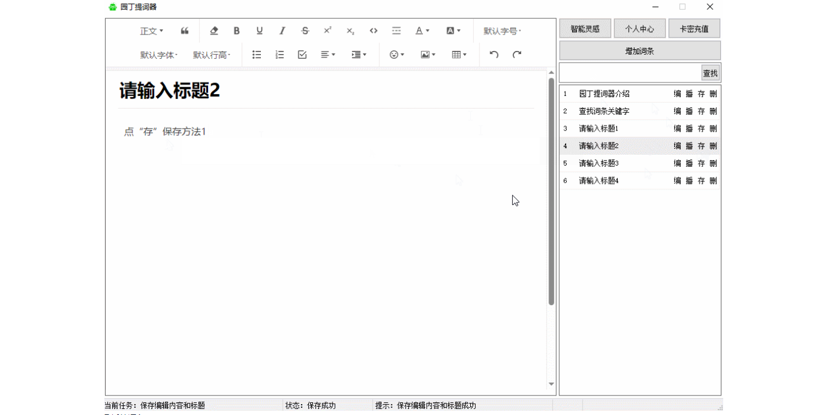Insert inline code with the code icon
This screenshot has width=830, height=415.
374,31
